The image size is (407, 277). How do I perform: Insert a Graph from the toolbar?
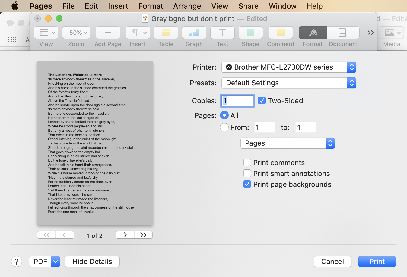point(194,33)
